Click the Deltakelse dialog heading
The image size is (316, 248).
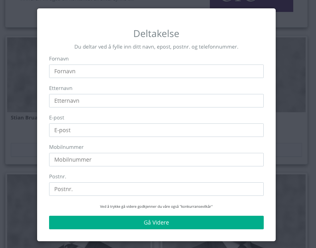[156, 33]
